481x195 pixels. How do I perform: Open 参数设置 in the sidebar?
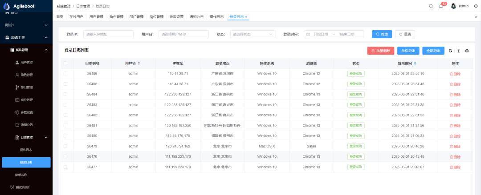(26, 112)
